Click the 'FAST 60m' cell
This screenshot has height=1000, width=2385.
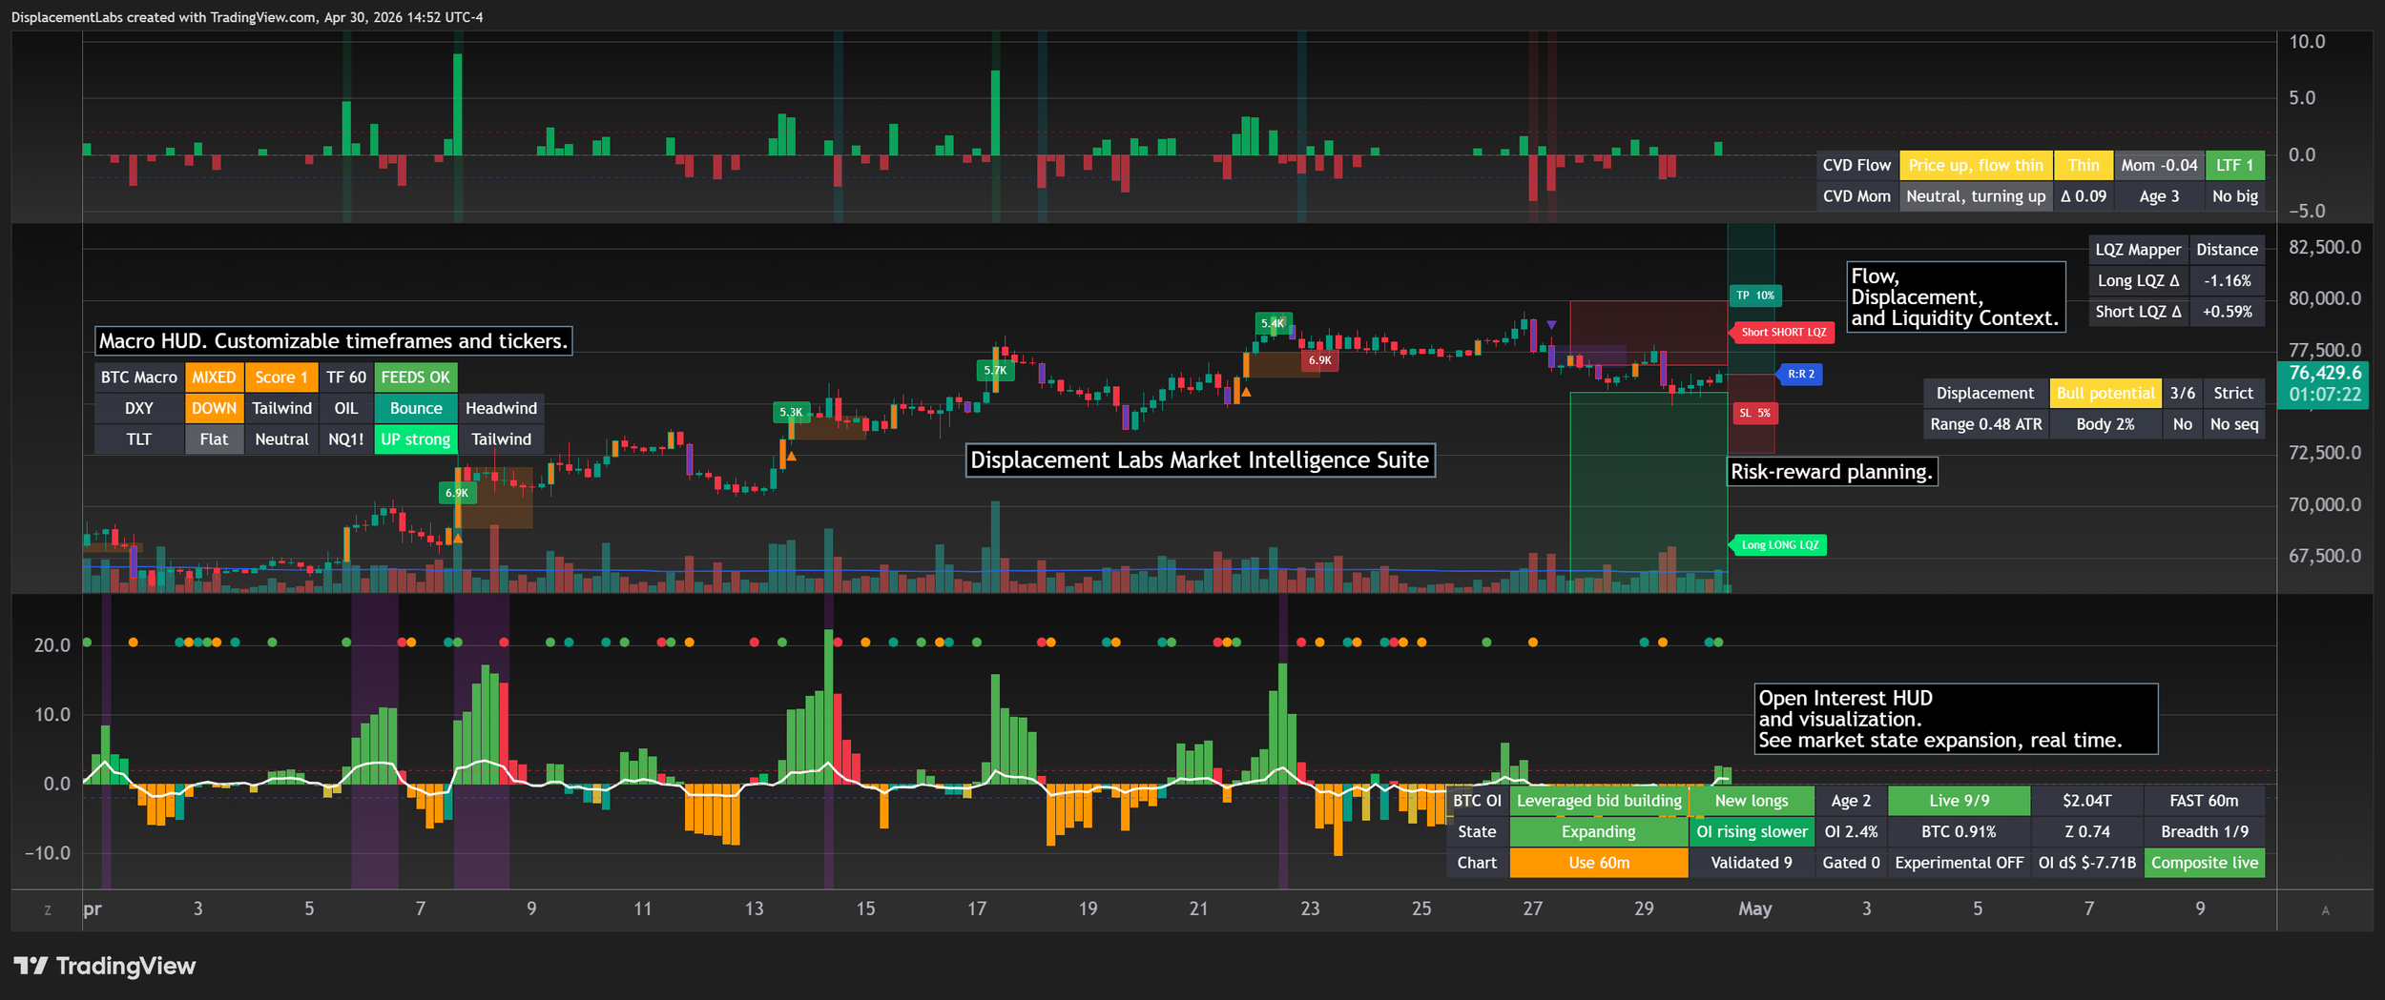[2204, 801]
